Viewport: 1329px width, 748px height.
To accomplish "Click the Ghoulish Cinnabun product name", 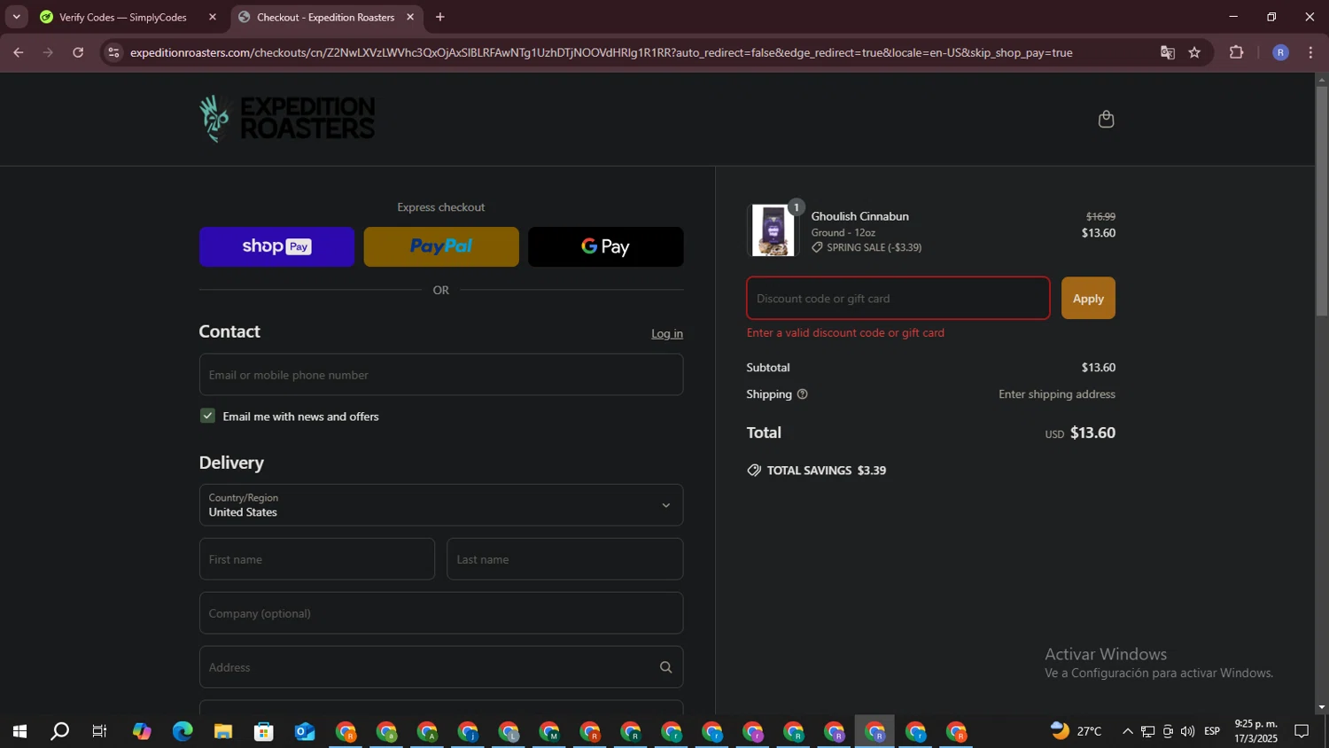I will (859, 216).
